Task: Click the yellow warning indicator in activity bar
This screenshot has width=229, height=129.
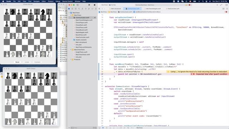Action: 186,5
